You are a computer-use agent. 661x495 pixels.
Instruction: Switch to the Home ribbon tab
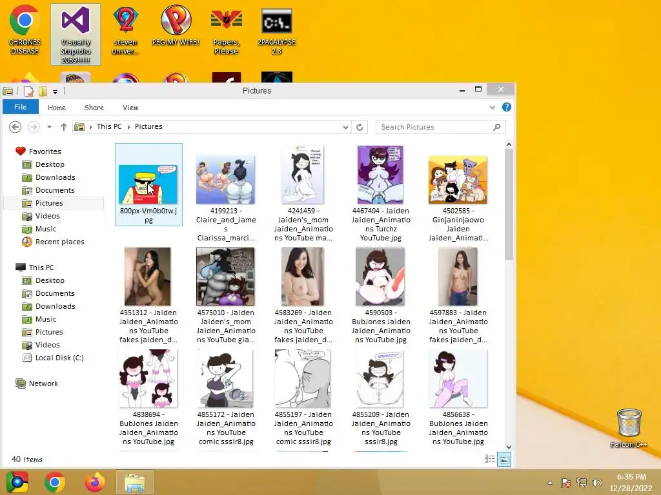[57, 108]
